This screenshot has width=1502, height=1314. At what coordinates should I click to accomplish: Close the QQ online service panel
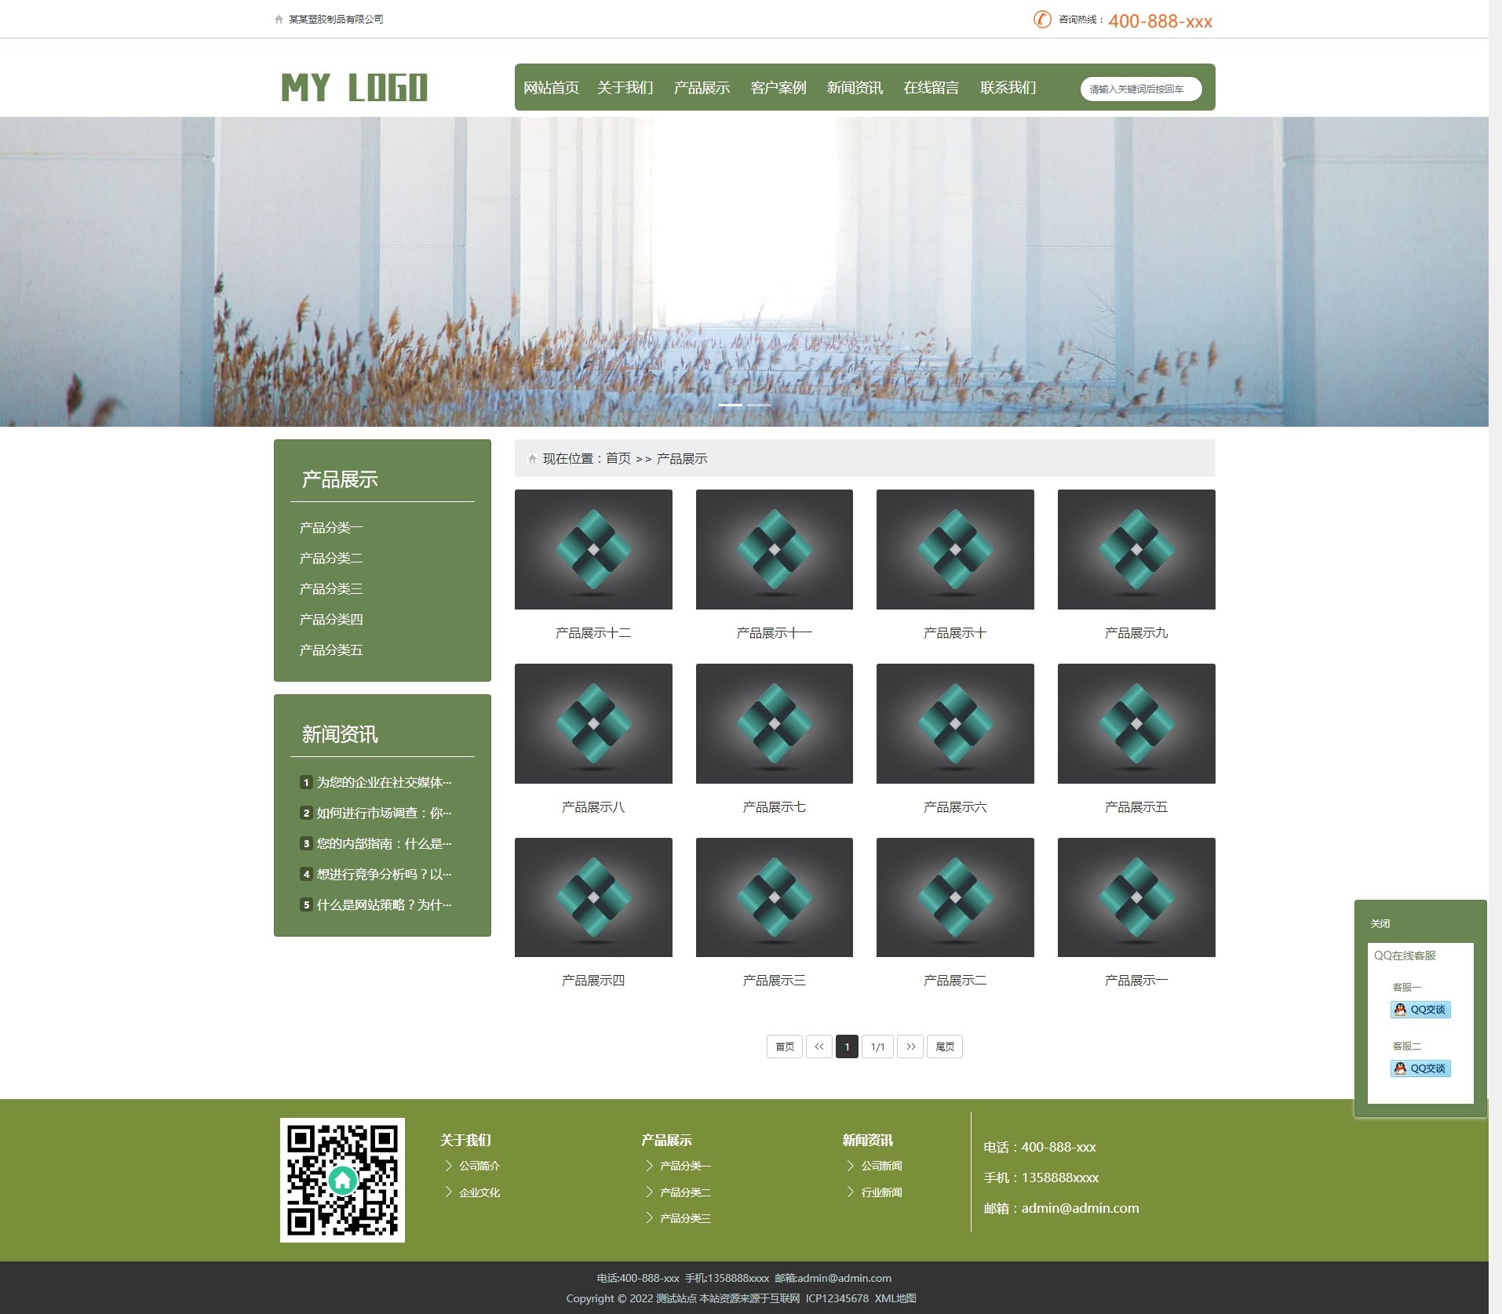pyautogui.click(x=1380, y=923)
